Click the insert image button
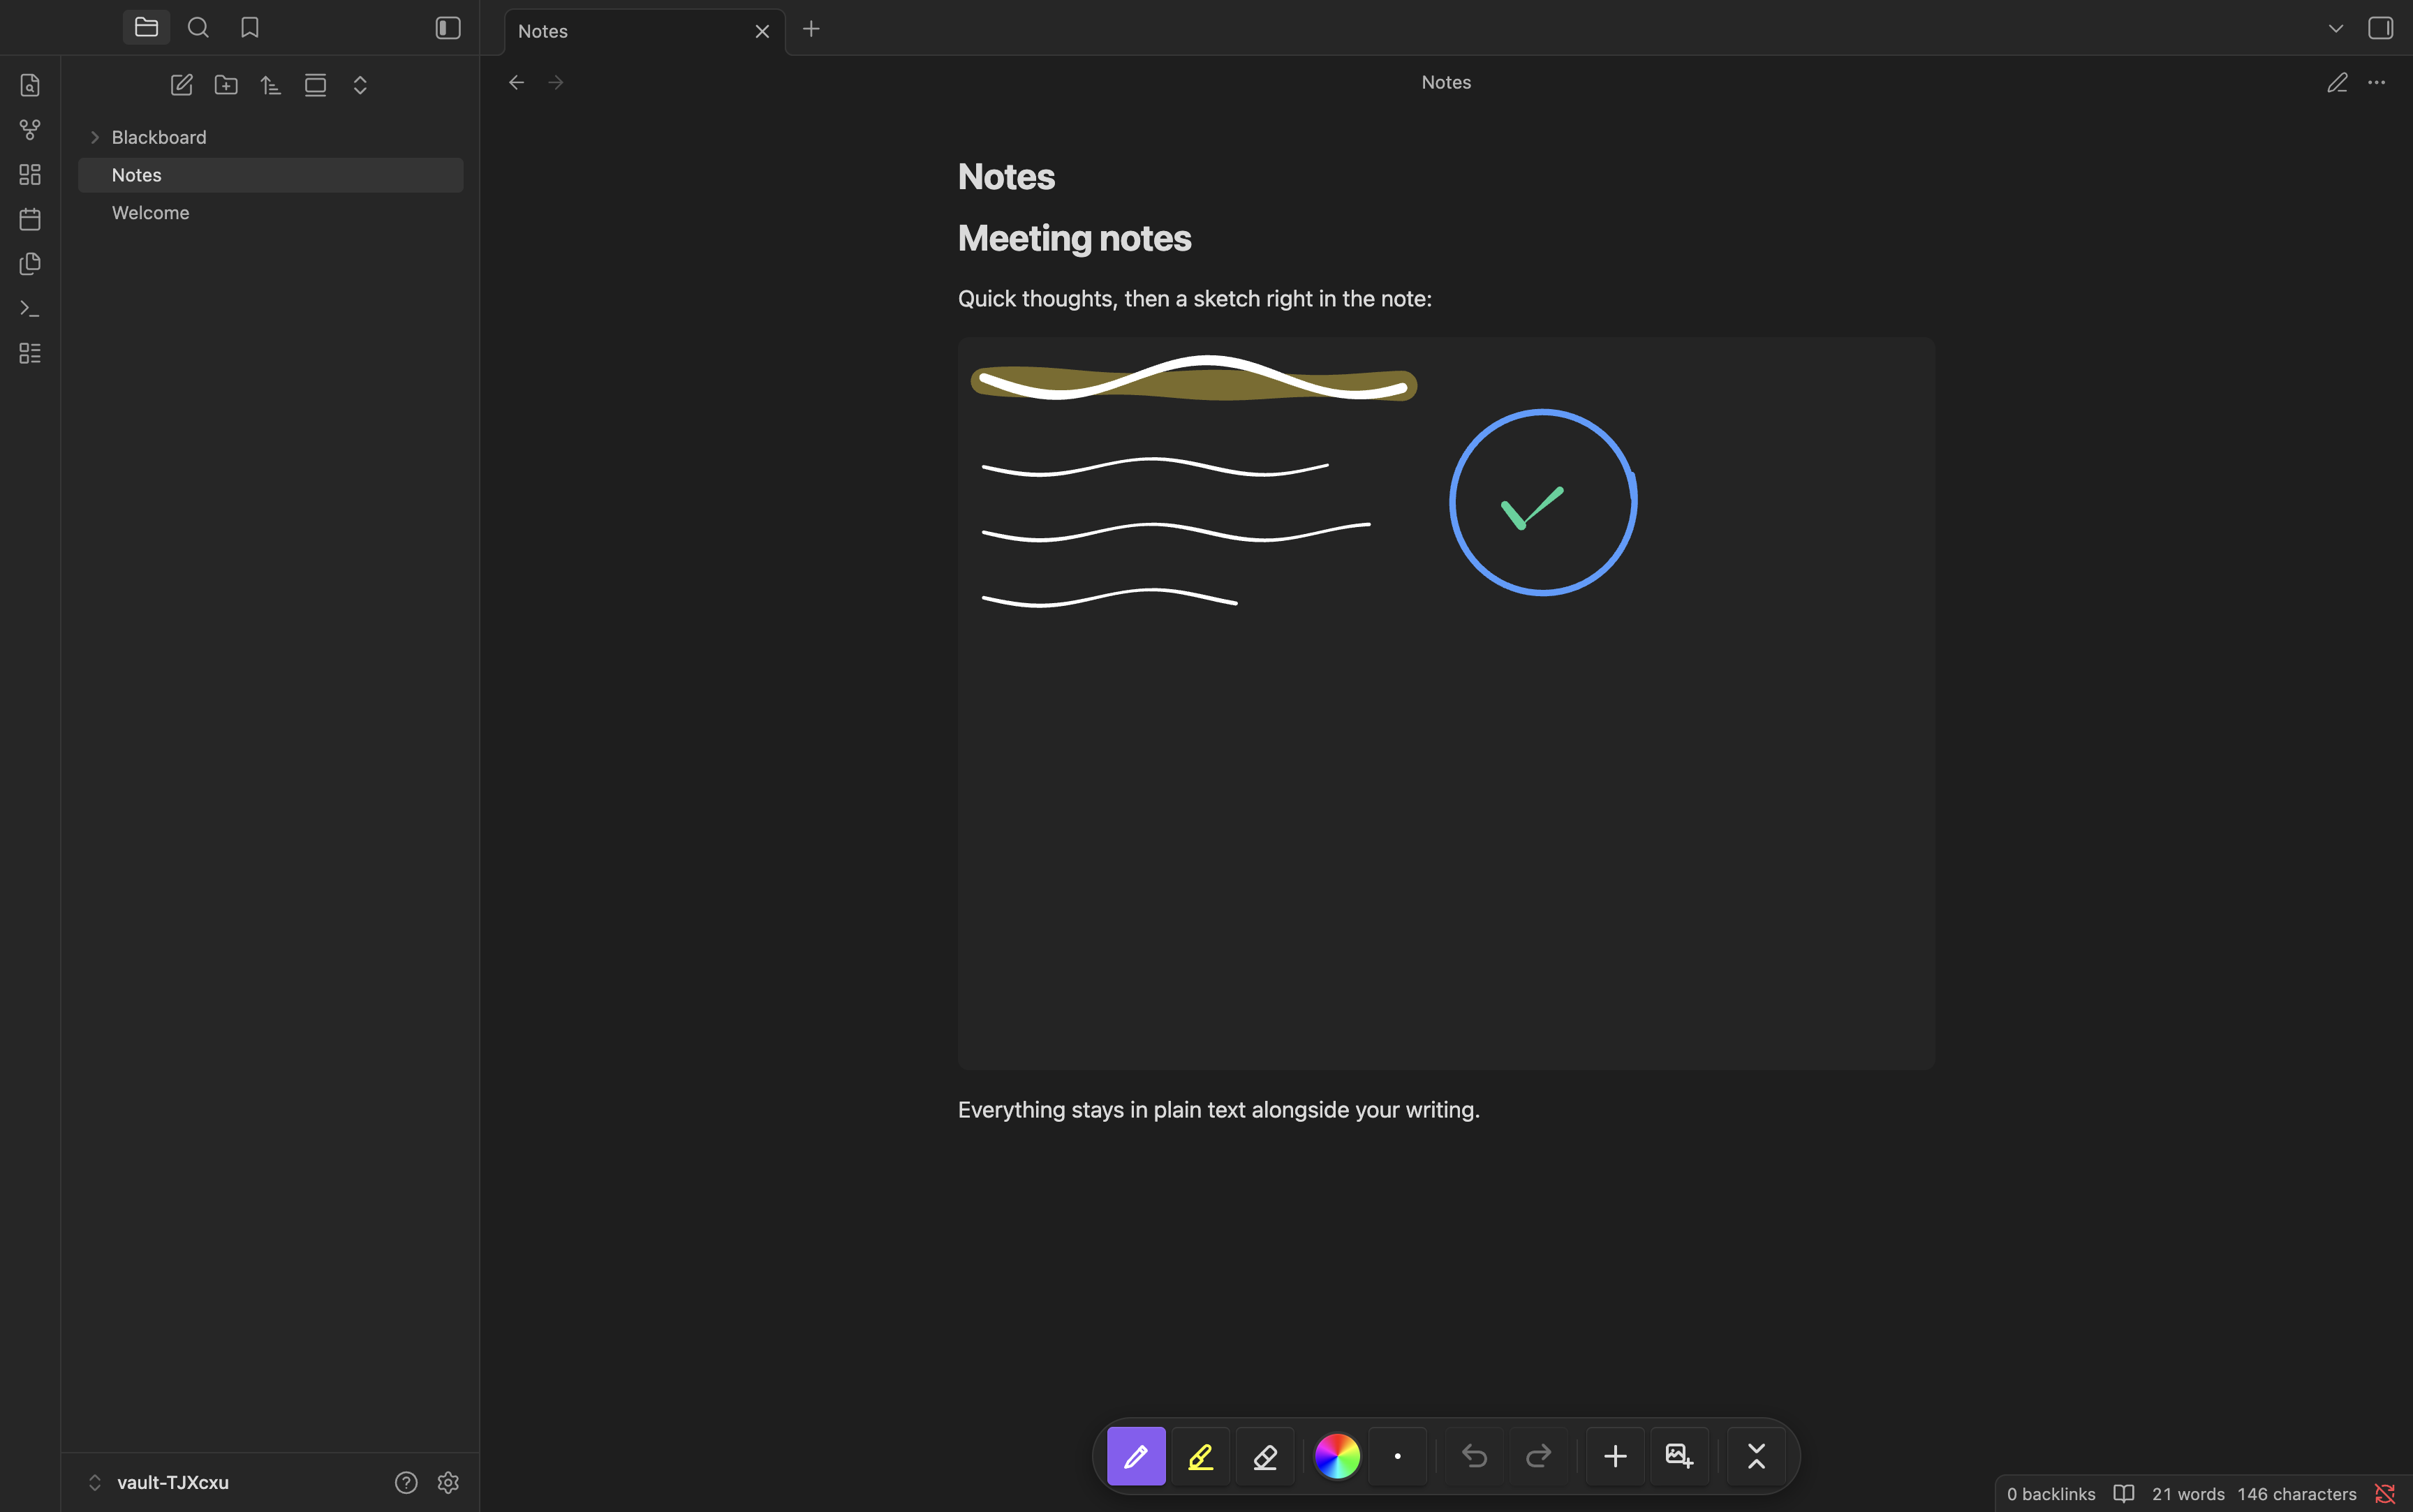 click(x=1679, y=1456)
